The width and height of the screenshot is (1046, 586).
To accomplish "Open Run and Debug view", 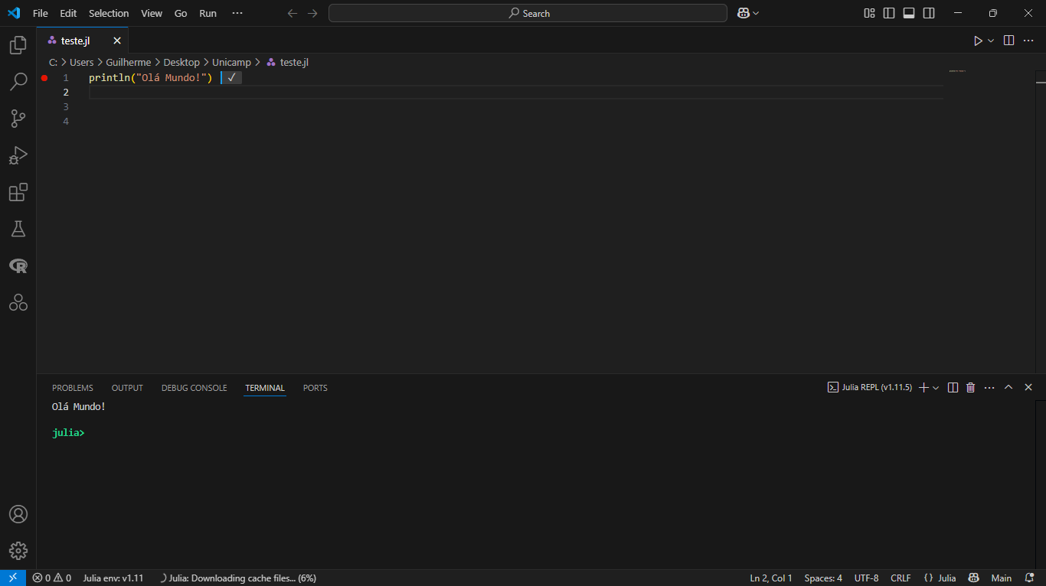I will tap(18, 155).
